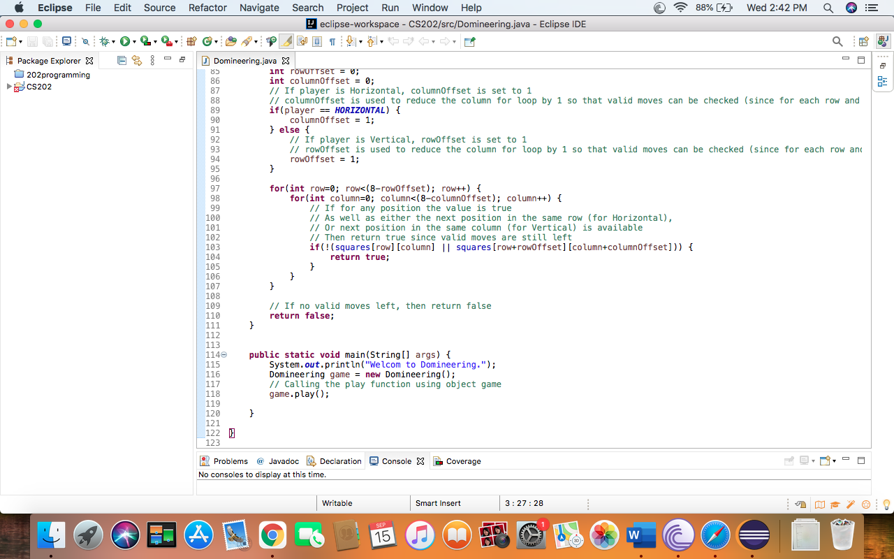Click the Overview map icon in status bar
The width and height of the screenshot is (894, 559).
tap(820, 504)
